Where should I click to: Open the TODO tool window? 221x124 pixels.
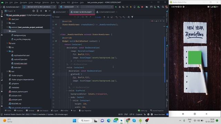tap(8, 111)
